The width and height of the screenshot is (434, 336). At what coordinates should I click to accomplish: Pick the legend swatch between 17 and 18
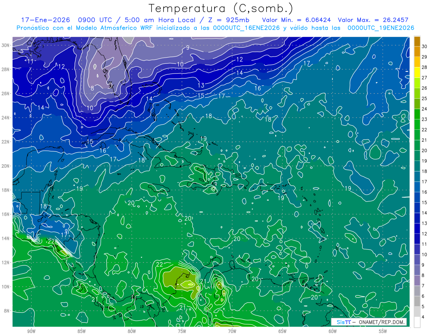417,176
